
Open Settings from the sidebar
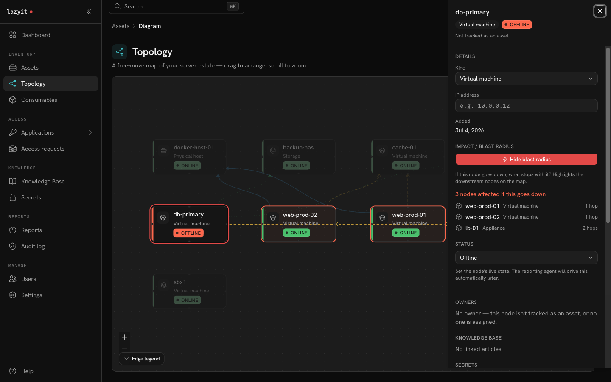(x=50, y=295)
